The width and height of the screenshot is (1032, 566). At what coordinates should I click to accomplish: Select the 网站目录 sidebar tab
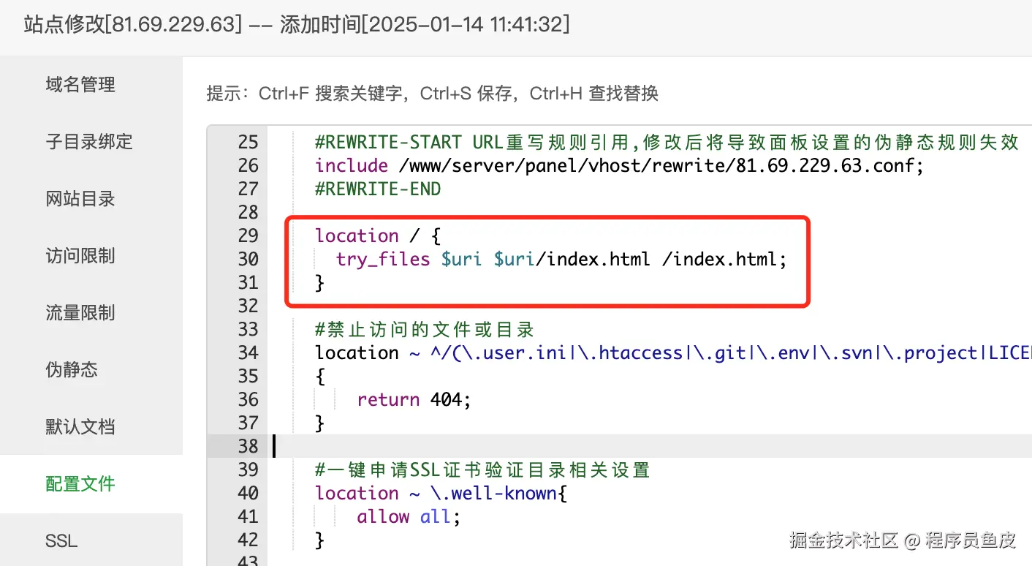coord(80,199)
